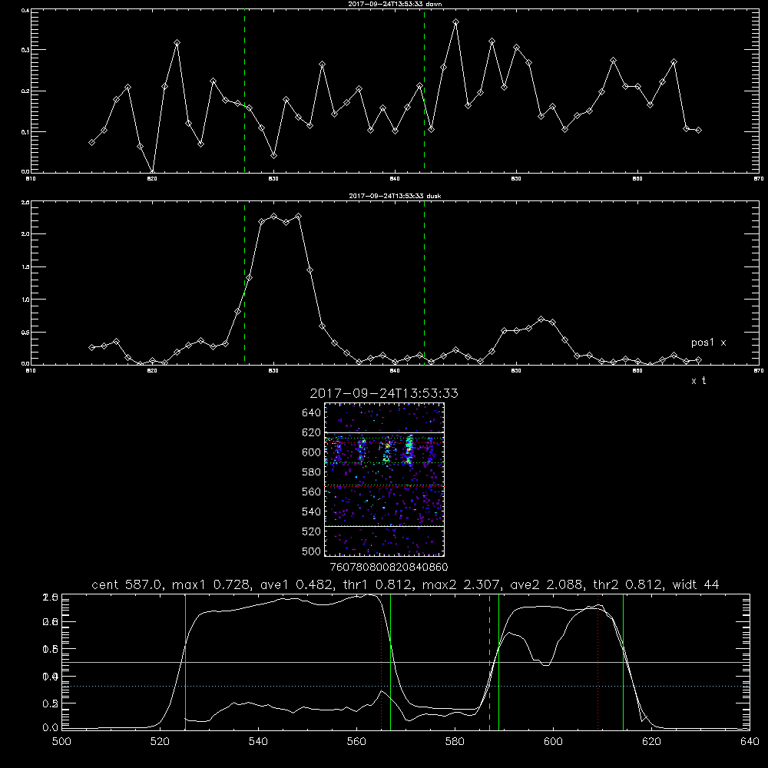Image resolution: width=768 pixels, height=768 pixels.
Task: Click the bottom plot x-axis label 540
Action: point(258,742)
